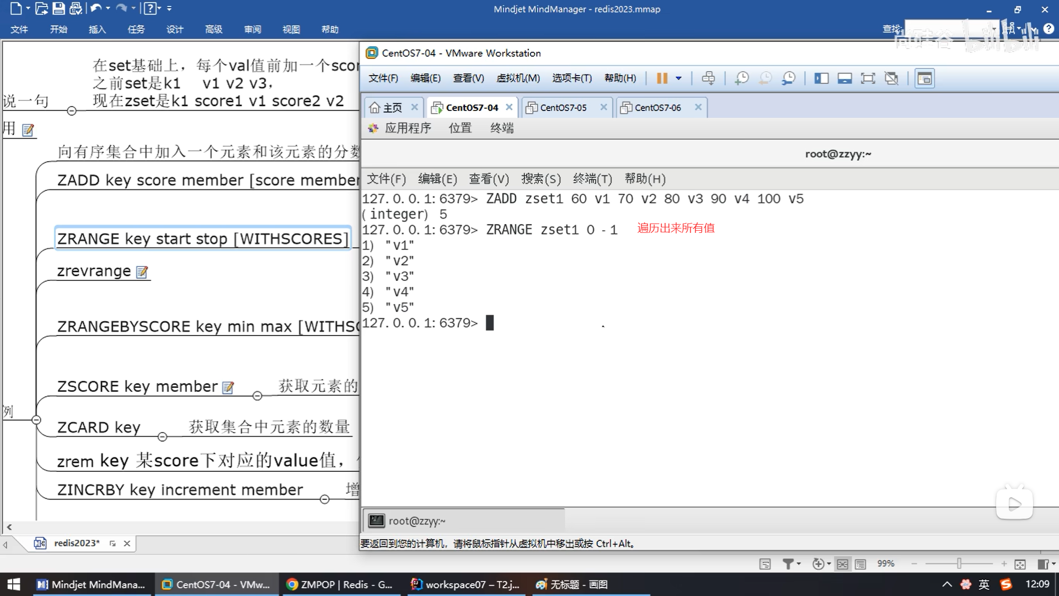Open ZMPOP Redis Chrome window from taskbar
This screenshot has width=1059, height=596.
[x=340, y=584]
